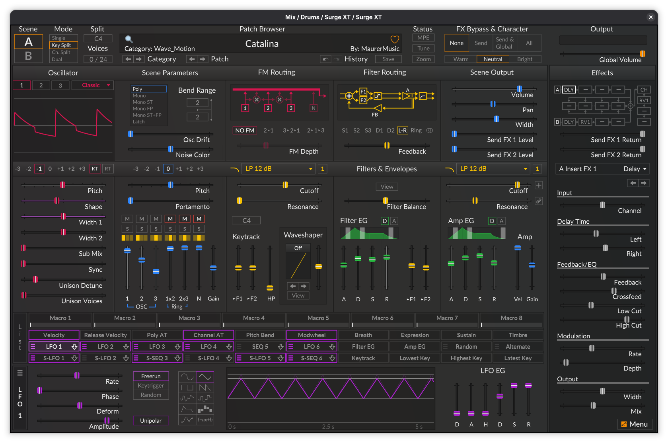Screen dimensions: 668x443
Task: Toggle mute M for oscillator 1
Action: [x=127, y=219]
